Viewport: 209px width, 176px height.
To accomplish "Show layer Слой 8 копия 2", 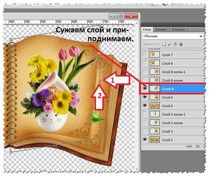I will (145, 71).
